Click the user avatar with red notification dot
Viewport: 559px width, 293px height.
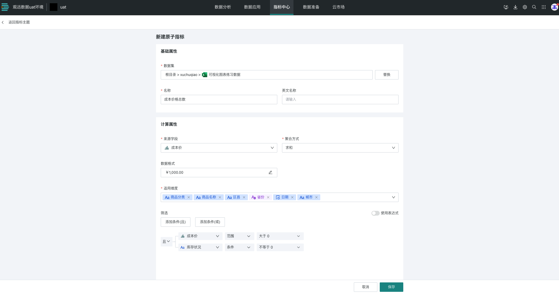point(554,7)
